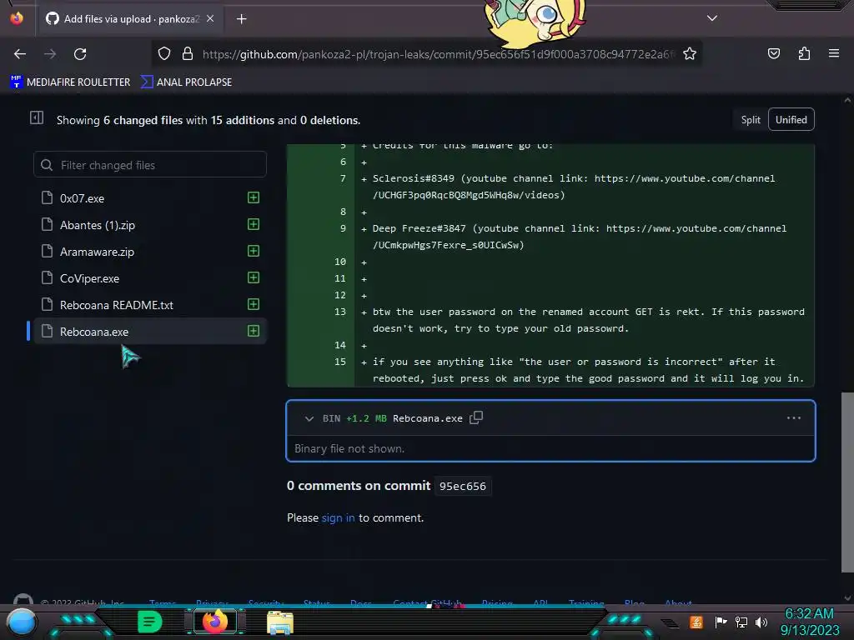Click added-file badge beside Rebcoana.exe
The image size is (854, 640).
(254, 331)
